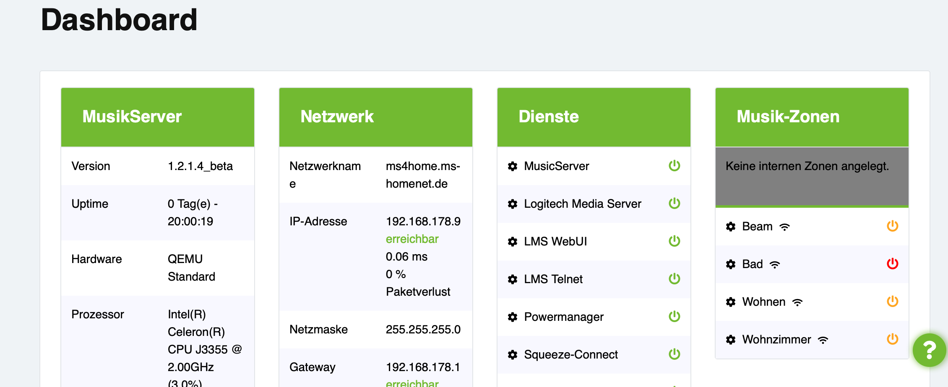Toggle power for MusicServer service
The height and width of the screenshot is (387, 948).
[x=674, y=166]
